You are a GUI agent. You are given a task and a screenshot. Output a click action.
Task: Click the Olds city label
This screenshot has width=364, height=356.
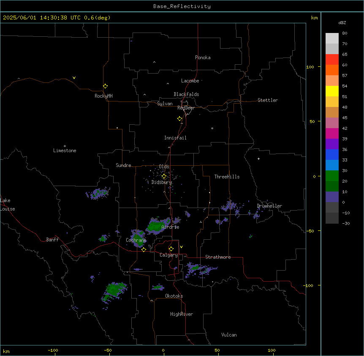tap(164, 167)
